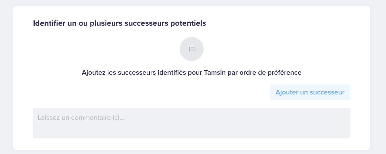Image resolution: width=386 pixels, height=154 pixels.
Task: Click the three-line list glyph
Action: tap(192, 49)
